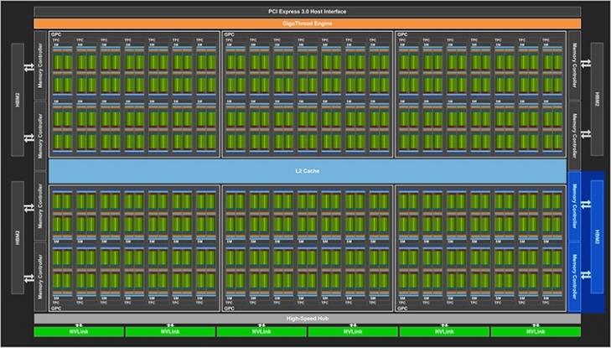
Task: Select the orange GigaThread Engine bar
Action: [305, 23]
